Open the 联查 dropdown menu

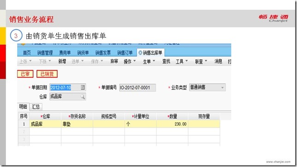201,61
